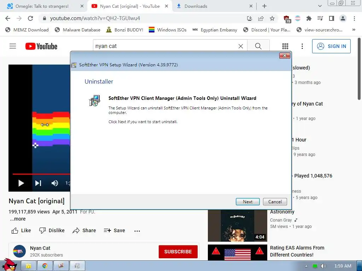Open the Nyan Cat channel avatar

click(19, 251)
